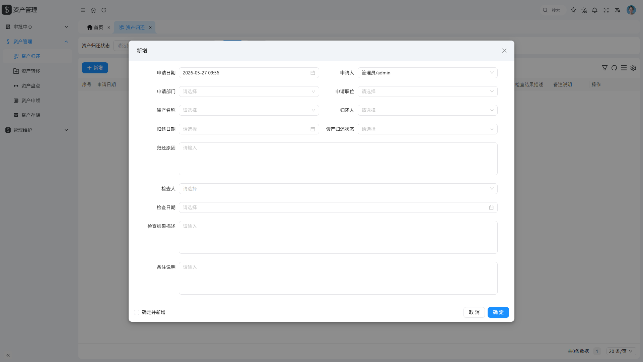This screenshot has height=362, width=643.
Task: Close the 新增 dialog with X
Action: (504, 51)
